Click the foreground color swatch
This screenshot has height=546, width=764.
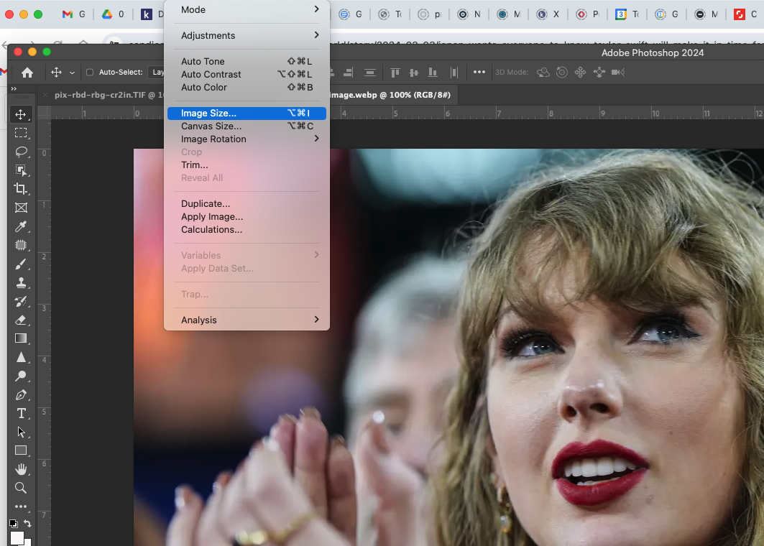coord(17,537)
